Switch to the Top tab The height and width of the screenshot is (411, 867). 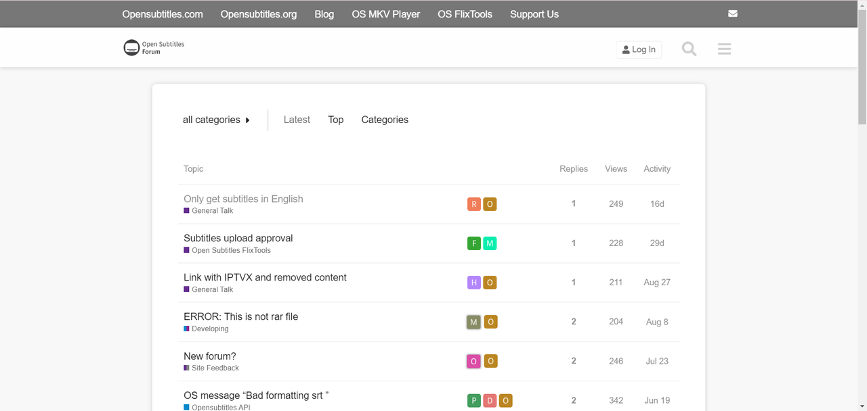(x=336, y=120)
